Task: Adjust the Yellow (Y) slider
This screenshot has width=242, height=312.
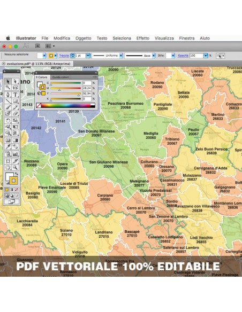Action: click(65, 93)
